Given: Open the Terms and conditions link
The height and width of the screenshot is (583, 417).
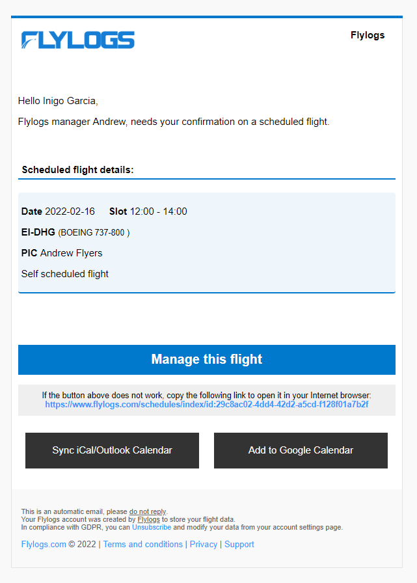Looking at the screenshot, I should coord(143,544).
